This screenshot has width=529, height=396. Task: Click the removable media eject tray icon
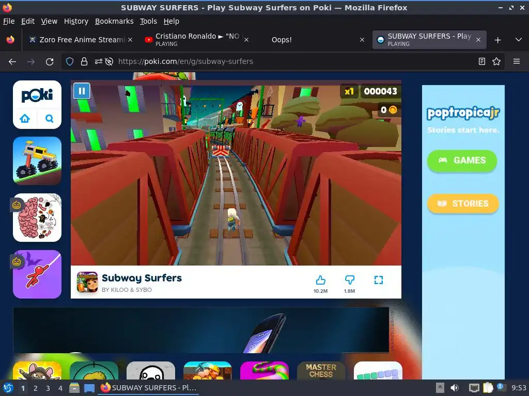[x=440, y=388]
